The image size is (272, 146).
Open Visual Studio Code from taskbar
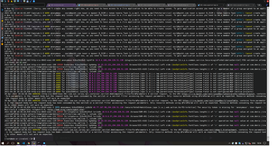tap(23, 143)
